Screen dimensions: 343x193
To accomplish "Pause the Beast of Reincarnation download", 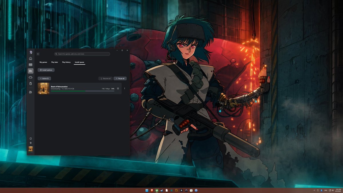I will [x=118, y=88].
